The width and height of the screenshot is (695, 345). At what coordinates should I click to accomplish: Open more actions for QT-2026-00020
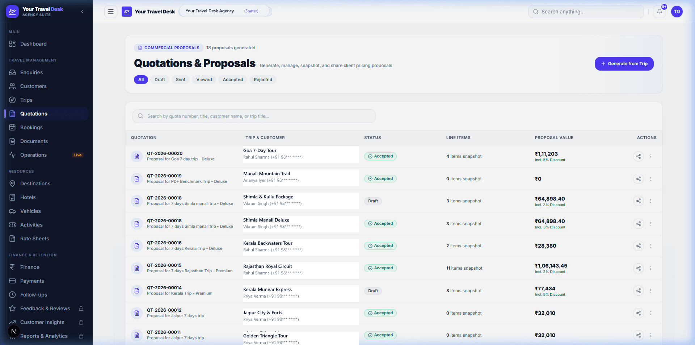(x=651, y=156)
